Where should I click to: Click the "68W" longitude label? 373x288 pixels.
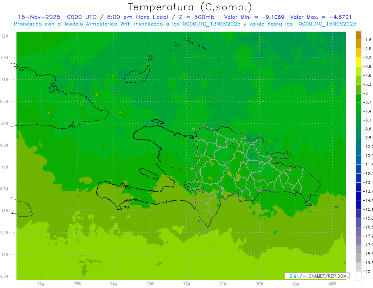click(x=332, y=284)
